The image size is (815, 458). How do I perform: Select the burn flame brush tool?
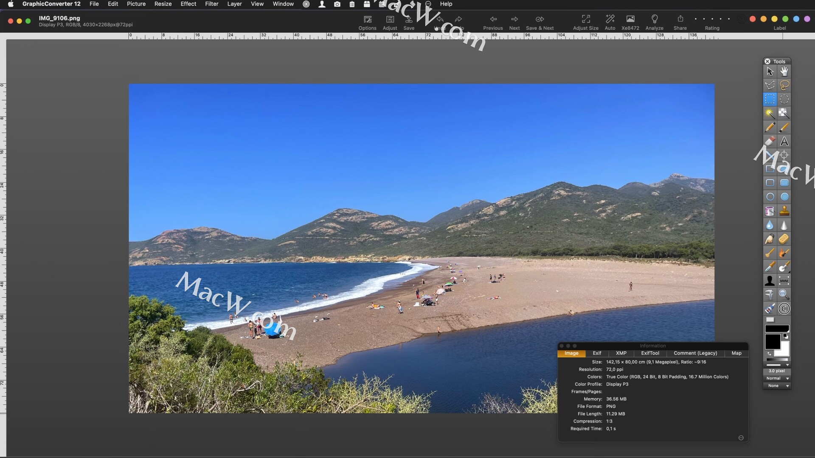784,253
